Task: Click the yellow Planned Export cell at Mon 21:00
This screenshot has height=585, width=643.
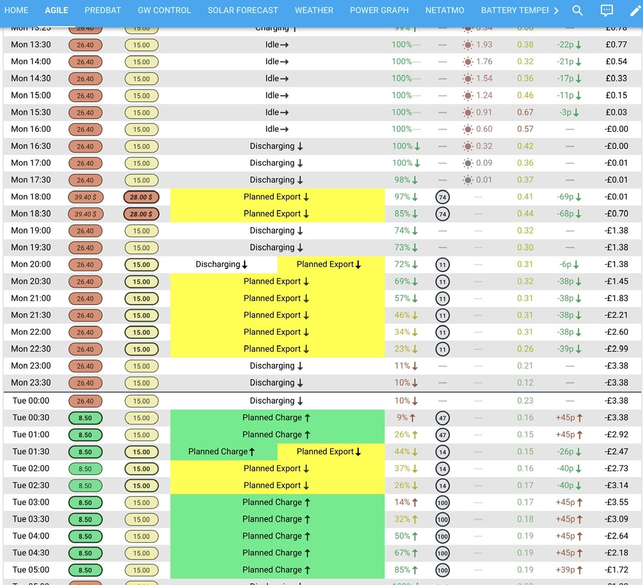Action: [277, 299]
